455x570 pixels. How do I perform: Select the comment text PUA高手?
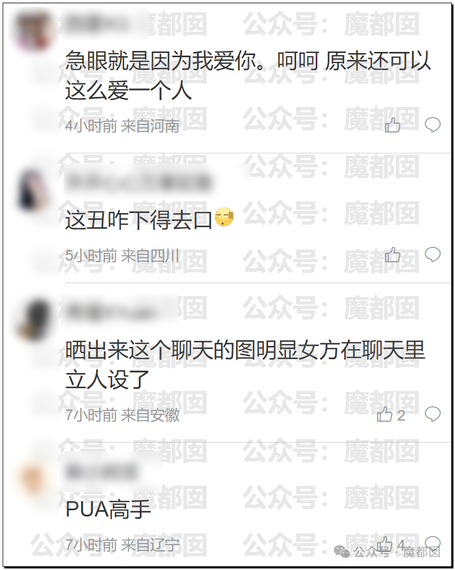coord(108,509)
